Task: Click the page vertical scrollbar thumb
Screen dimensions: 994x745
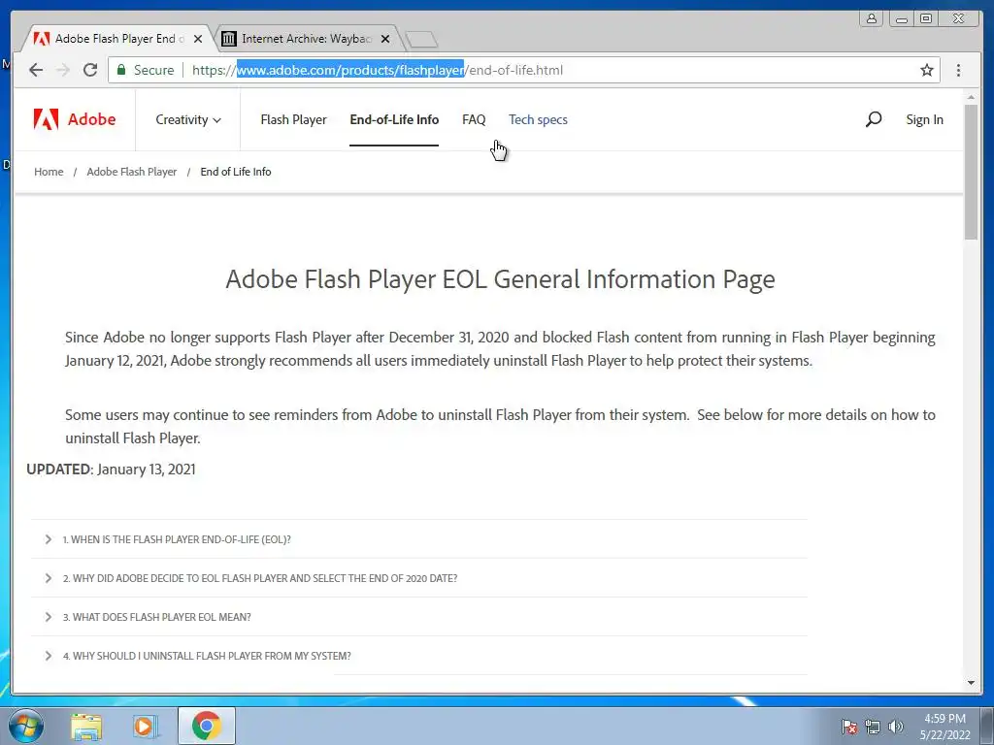Action: tap(971, 171)
